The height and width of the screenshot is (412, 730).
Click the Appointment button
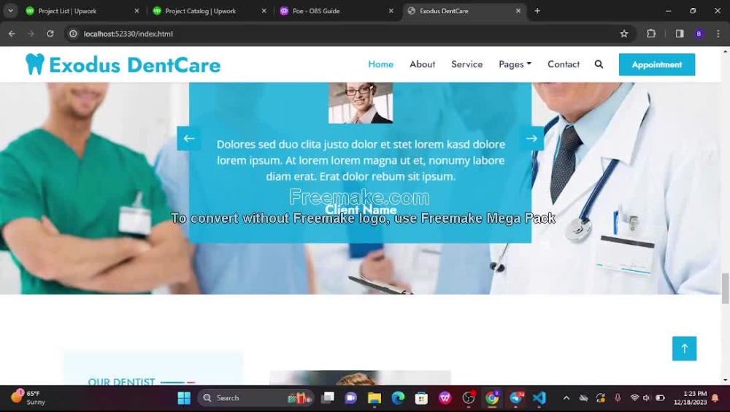pyautogui.click(x=657, y=65)
